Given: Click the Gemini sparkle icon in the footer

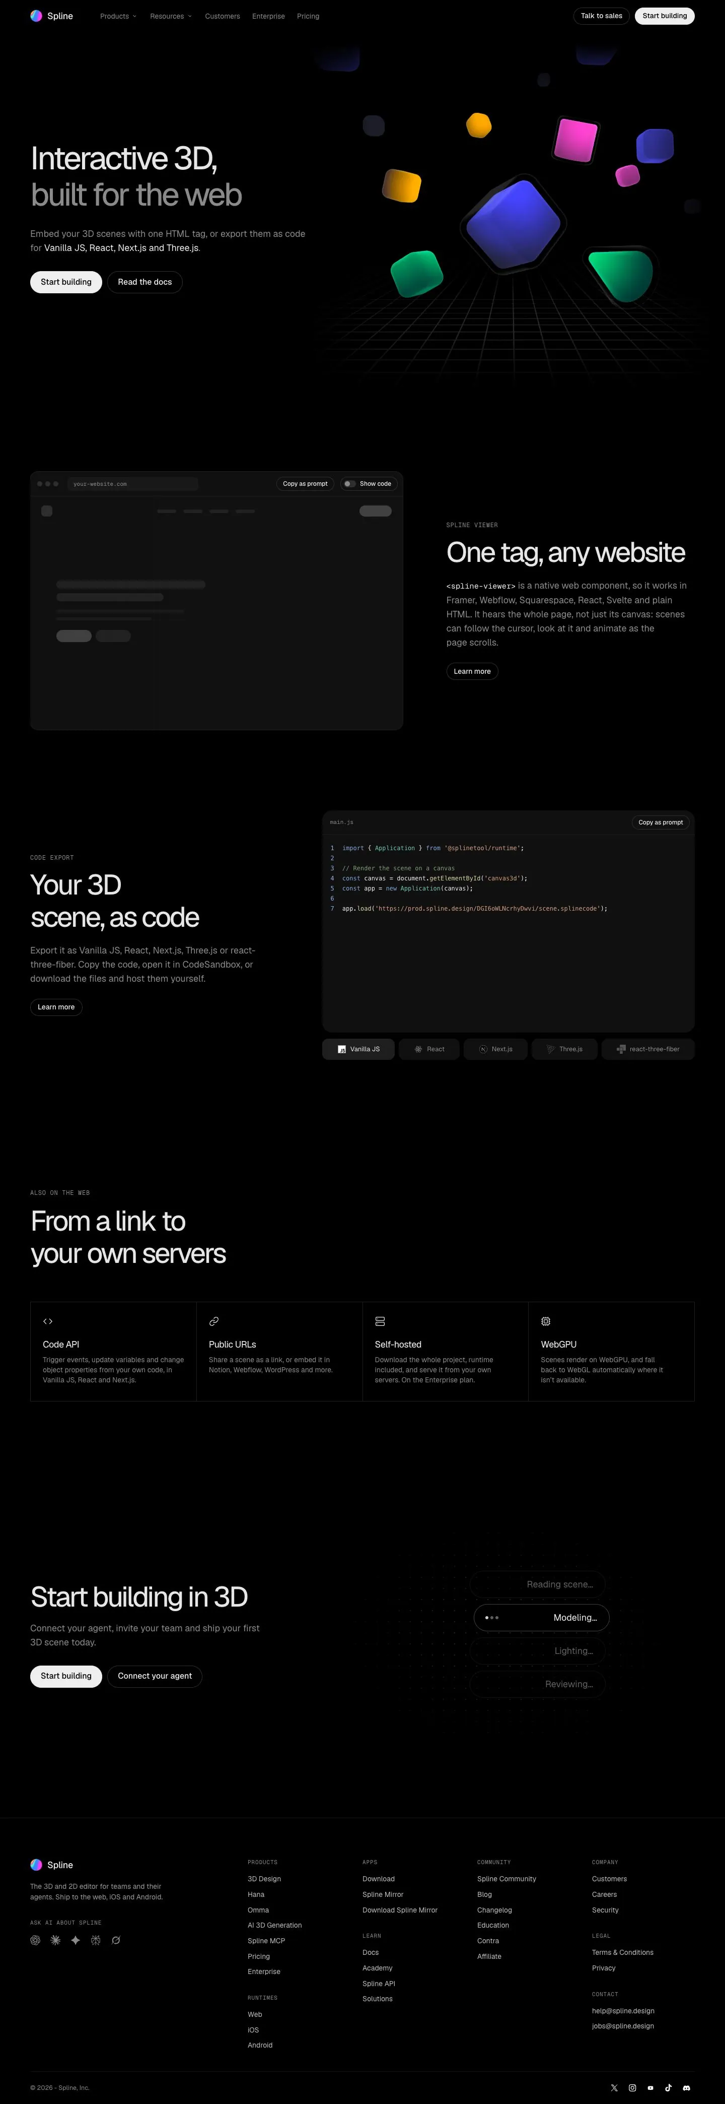Looking at the screenshot, I should coord(76,1940).
